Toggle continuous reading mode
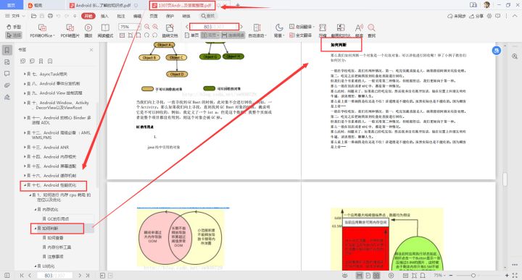 pos(233,35)
